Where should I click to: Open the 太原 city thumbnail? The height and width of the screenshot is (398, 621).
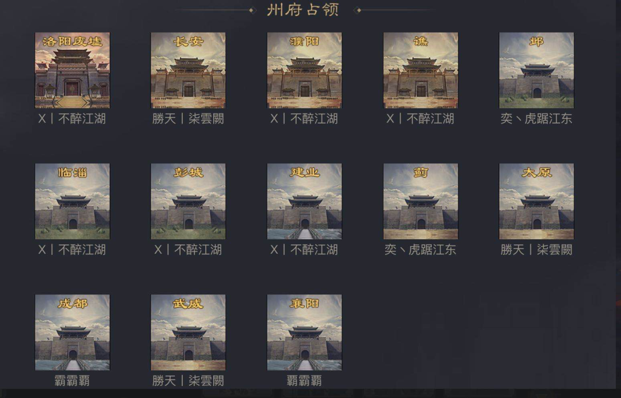536,201
